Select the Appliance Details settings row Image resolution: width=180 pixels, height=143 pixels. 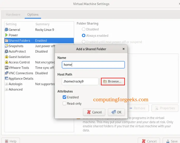30,79
